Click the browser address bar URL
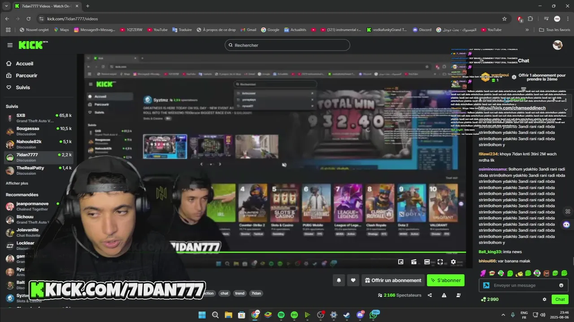This screenshot has width=574, height=322. point(73,19)
